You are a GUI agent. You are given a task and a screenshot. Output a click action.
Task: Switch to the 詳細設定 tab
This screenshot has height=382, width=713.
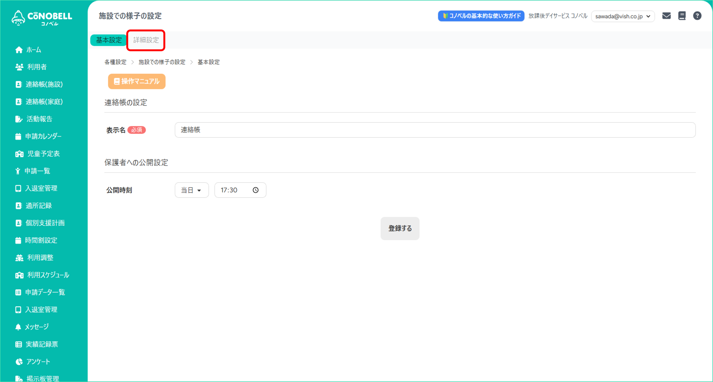146,40
